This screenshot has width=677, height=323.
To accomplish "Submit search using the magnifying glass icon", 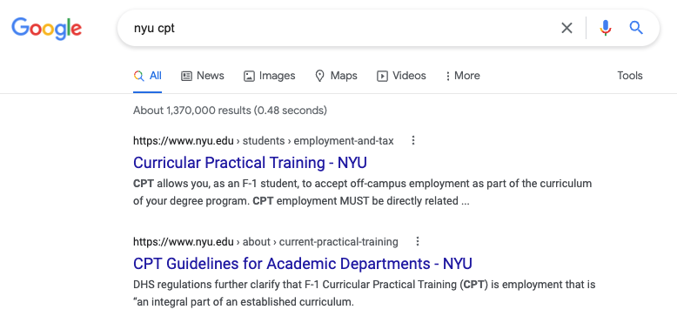I will (x=636, y=28).
